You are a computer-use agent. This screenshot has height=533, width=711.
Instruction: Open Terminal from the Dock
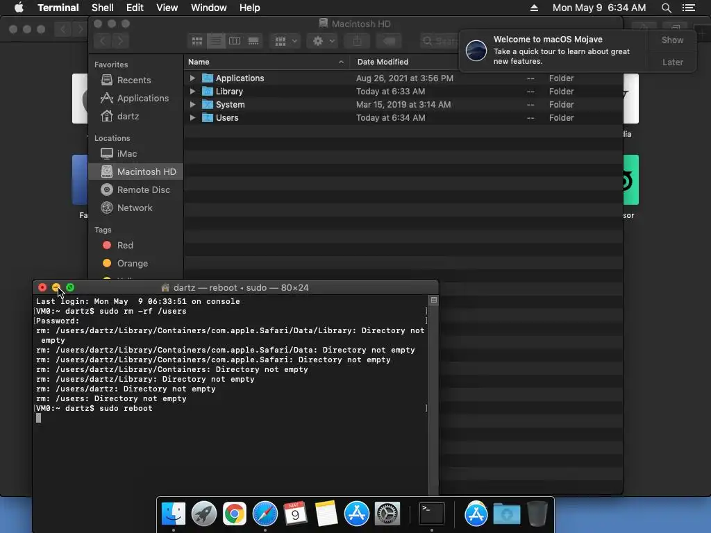click(431, 514)
